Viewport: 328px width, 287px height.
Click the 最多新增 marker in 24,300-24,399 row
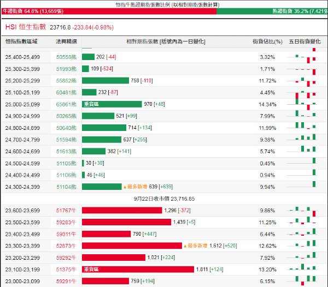coord(135,187)
